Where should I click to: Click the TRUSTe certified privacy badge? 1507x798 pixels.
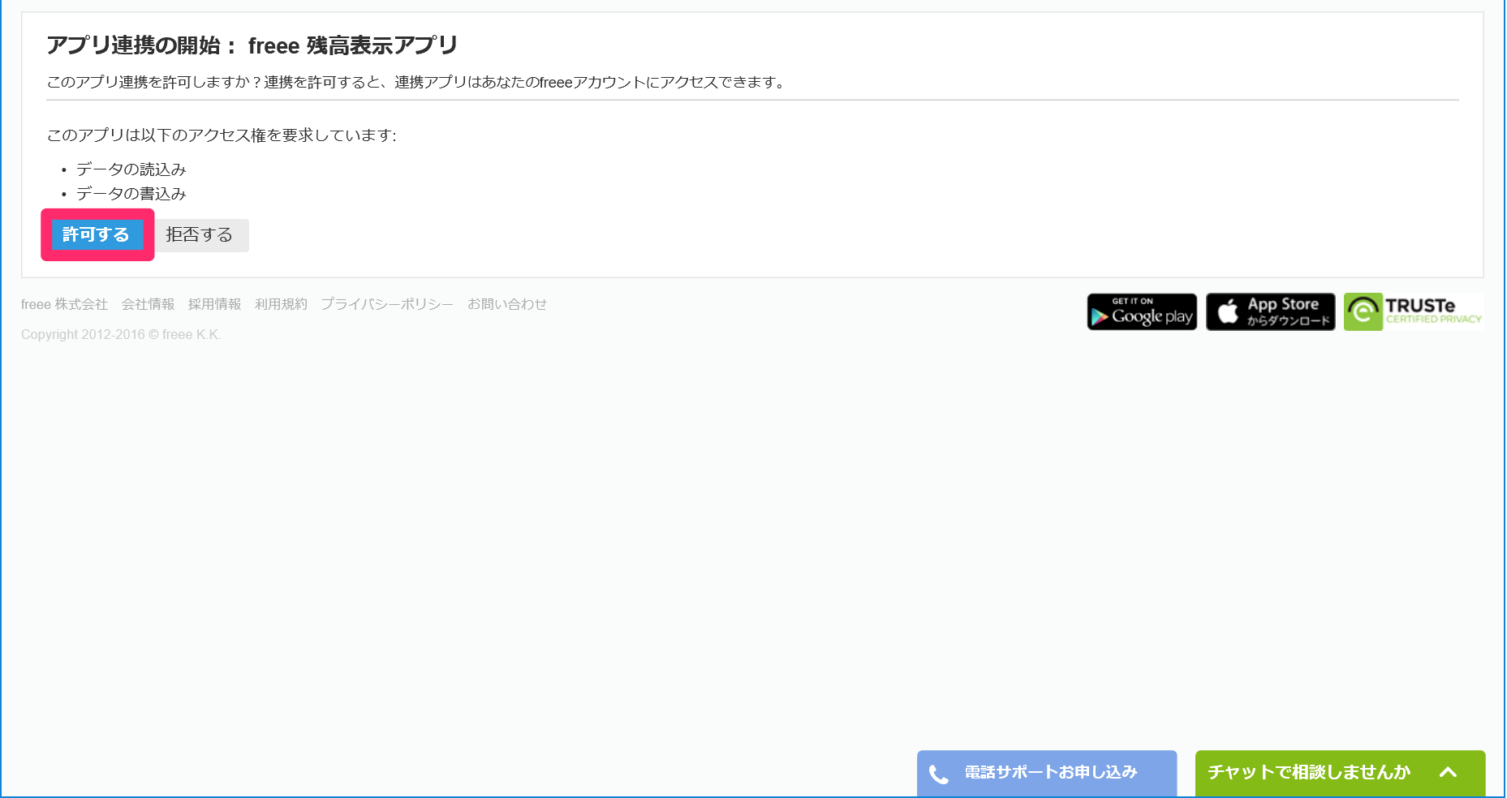click(1414, 312)
